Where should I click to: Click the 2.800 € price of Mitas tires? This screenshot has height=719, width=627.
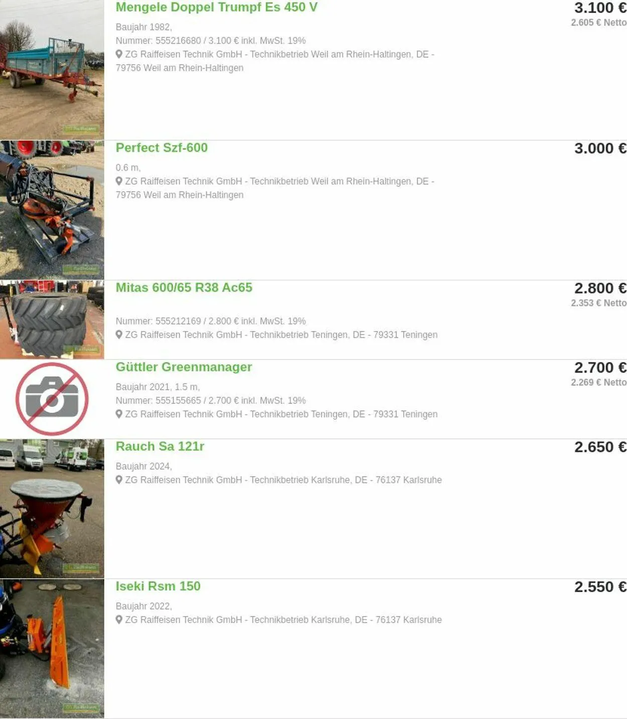(x=600, y=288)
